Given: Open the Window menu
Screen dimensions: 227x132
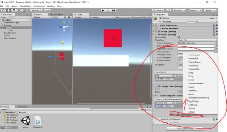Looking at the screenshot, I should click(x=51, y=6).
